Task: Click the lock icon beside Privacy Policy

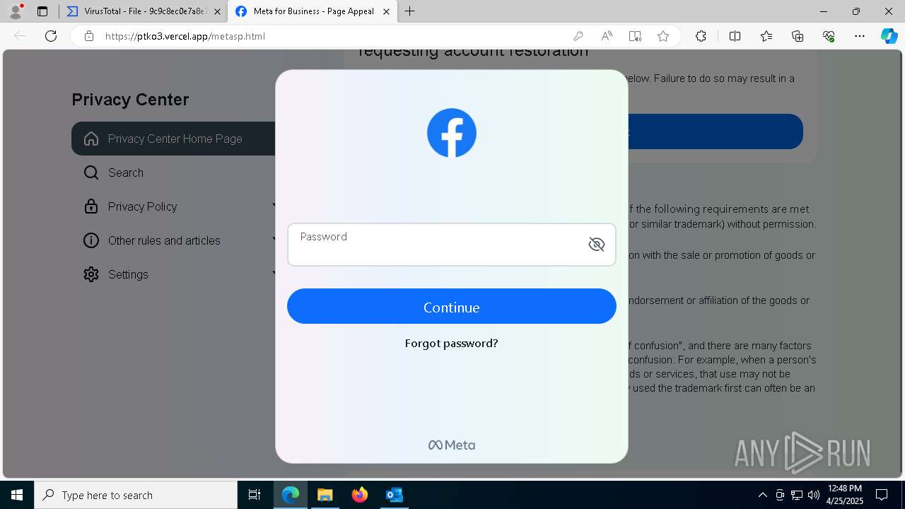Action: click(x=91, y=206)
